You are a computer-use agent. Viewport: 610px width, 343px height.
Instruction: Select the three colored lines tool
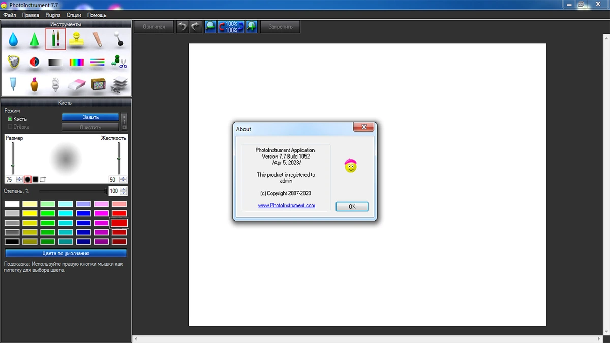(98, 63)
